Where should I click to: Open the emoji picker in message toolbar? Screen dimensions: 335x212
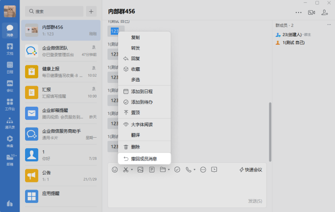(x=115, y=170)
